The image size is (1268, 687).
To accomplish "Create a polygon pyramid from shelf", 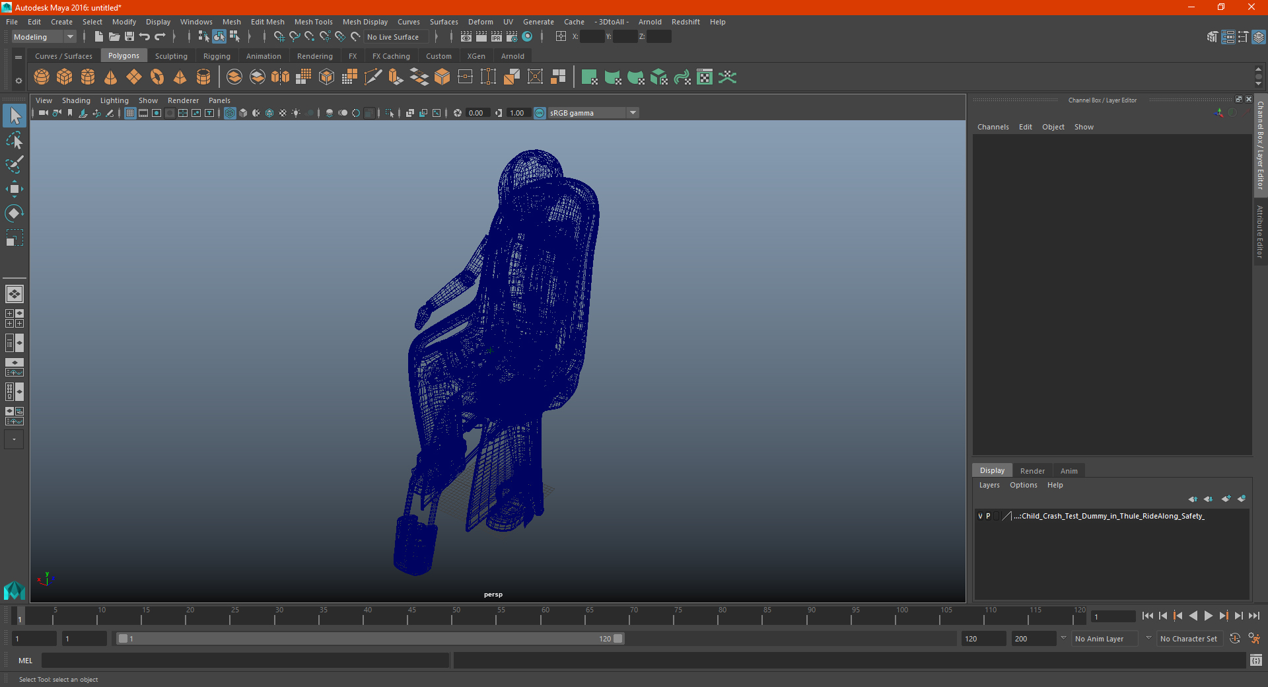I will point(180,77).
